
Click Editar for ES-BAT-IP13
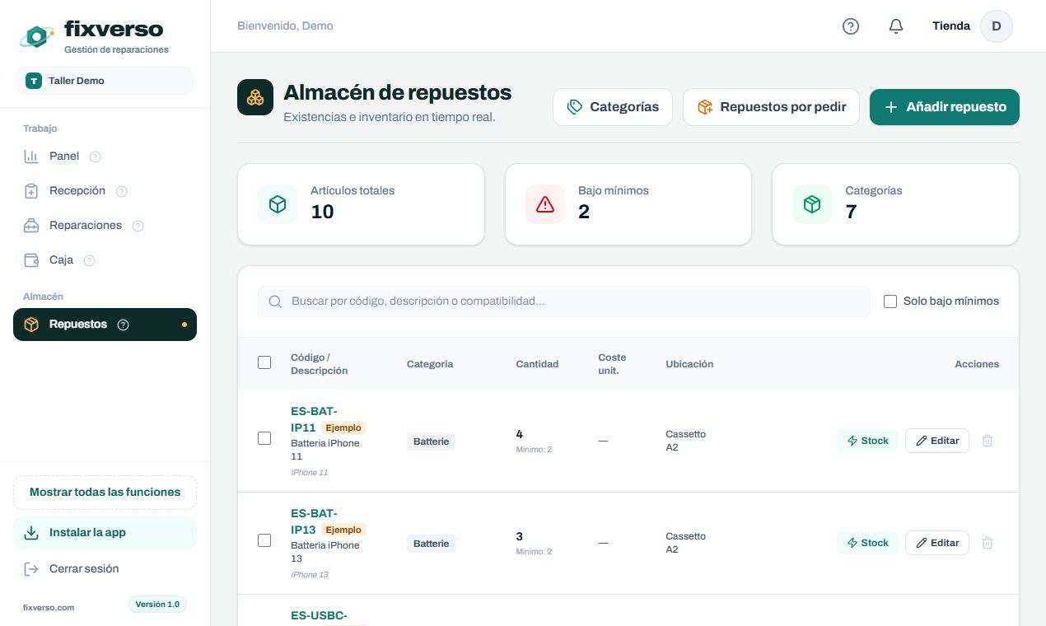[937, 543]
